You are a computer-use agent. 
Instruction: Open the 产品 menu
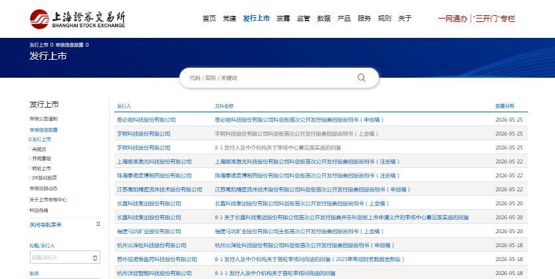[x=344, y=19]
